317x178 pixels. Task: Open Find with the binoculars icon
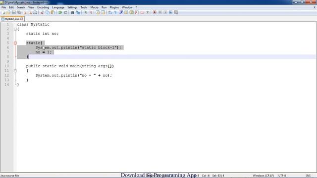pyautogui.click(x=72, y=12)
